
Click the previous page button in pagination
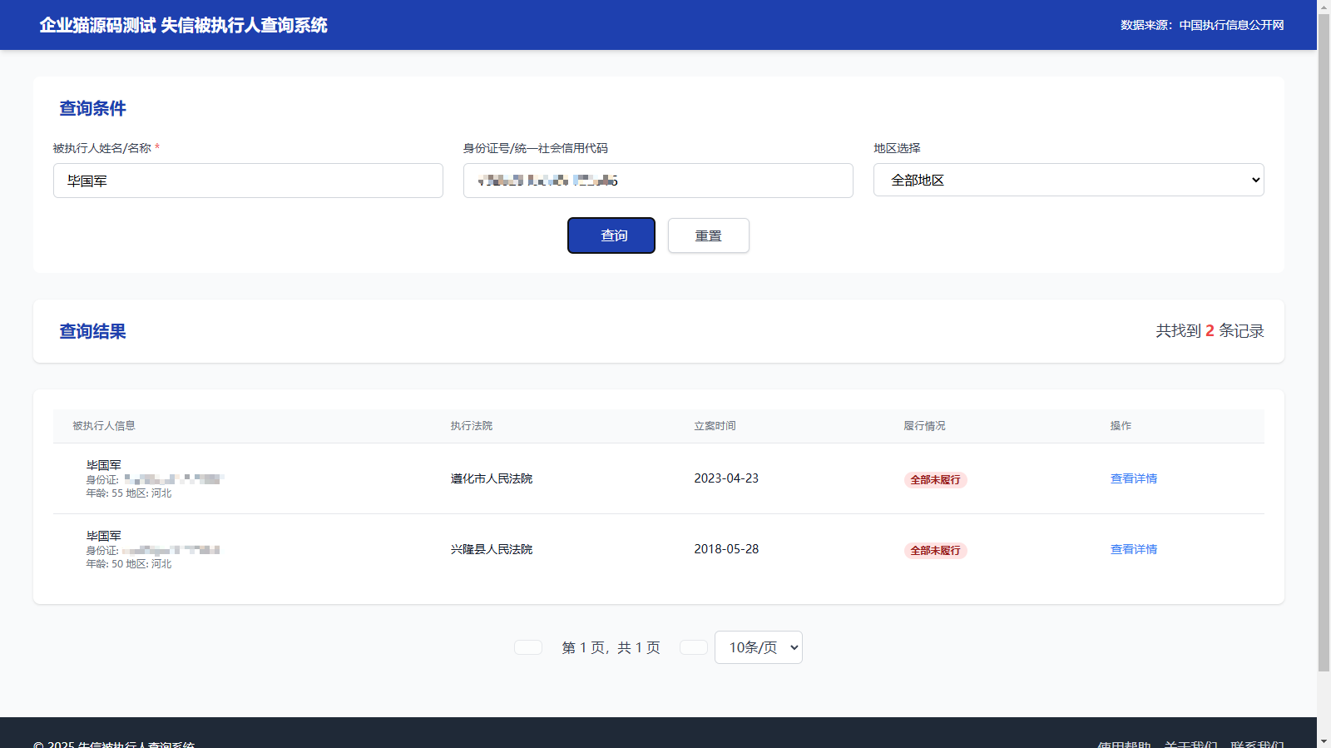[x=528, y=647]
